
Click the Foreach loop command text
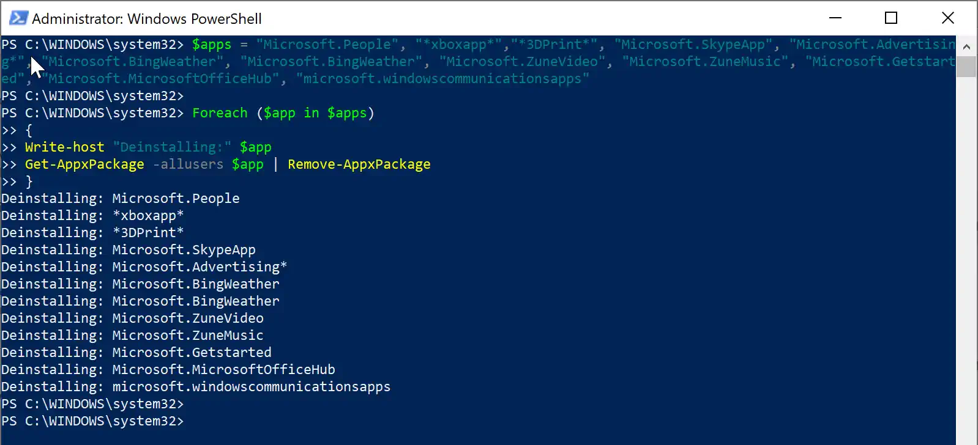pyautogui.click(x=219, y=112)
